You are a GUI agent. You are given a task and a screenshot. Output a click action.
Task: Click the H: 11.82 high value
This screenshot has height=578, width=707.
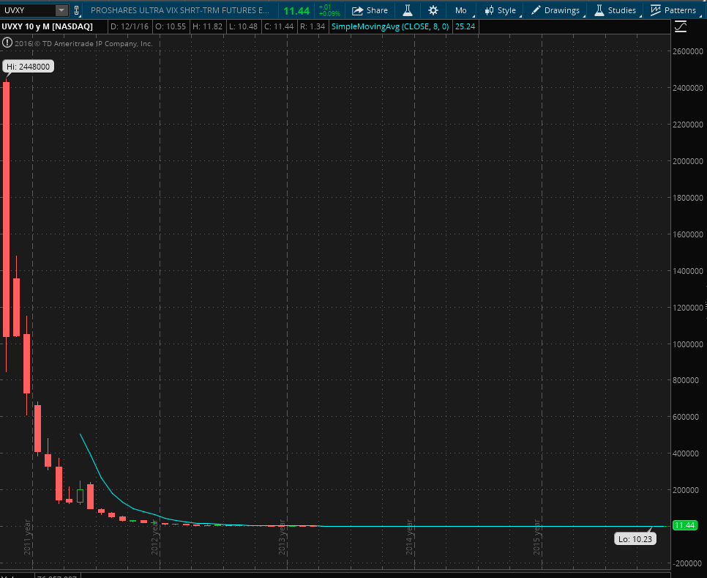click(207, 26)
